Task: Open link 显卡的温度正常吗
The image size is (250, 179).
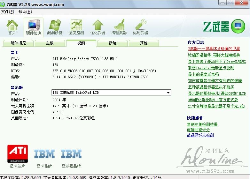Action: pyautogui.click(x=203, y=74)
